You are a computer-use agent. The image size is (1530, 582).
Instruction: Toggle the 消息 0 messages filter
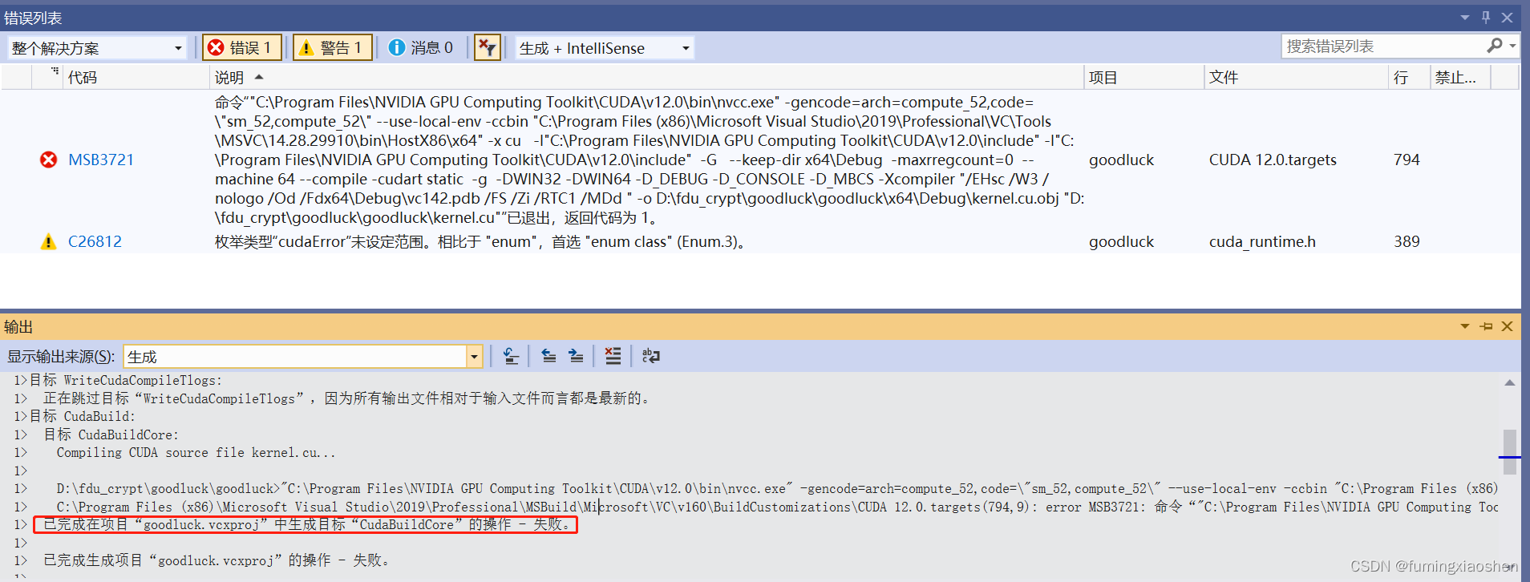click(x=421, y=48)
